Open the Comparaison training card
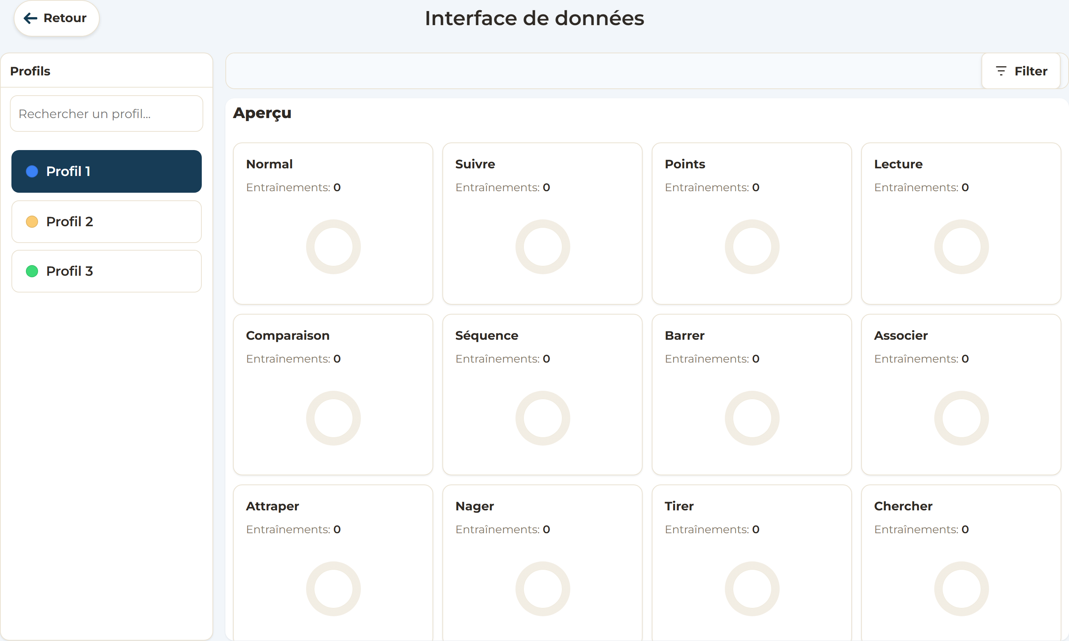 point(333,394)
